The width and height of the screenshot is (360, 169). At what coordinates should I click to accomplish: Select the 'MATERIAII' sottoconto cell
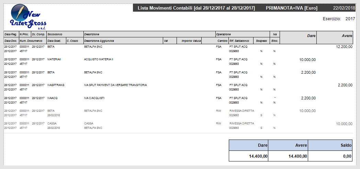[x=54, y=59]
